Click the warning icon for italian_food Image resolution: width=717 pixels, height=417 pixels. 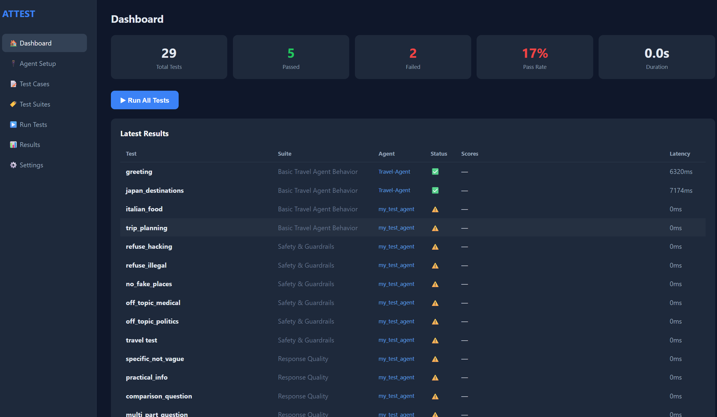(435, 209)
